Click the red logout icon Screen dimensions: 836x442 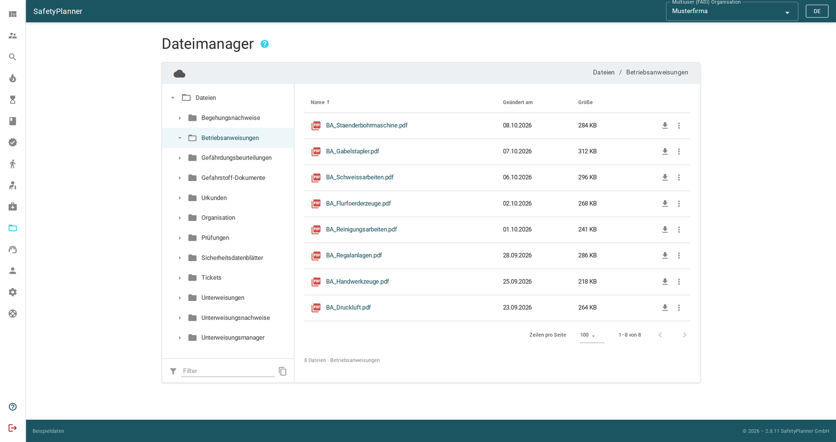(x=12, y=428)
